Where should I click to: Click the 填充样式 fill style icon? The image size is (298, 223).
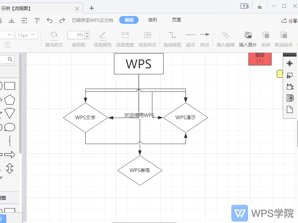54,35
